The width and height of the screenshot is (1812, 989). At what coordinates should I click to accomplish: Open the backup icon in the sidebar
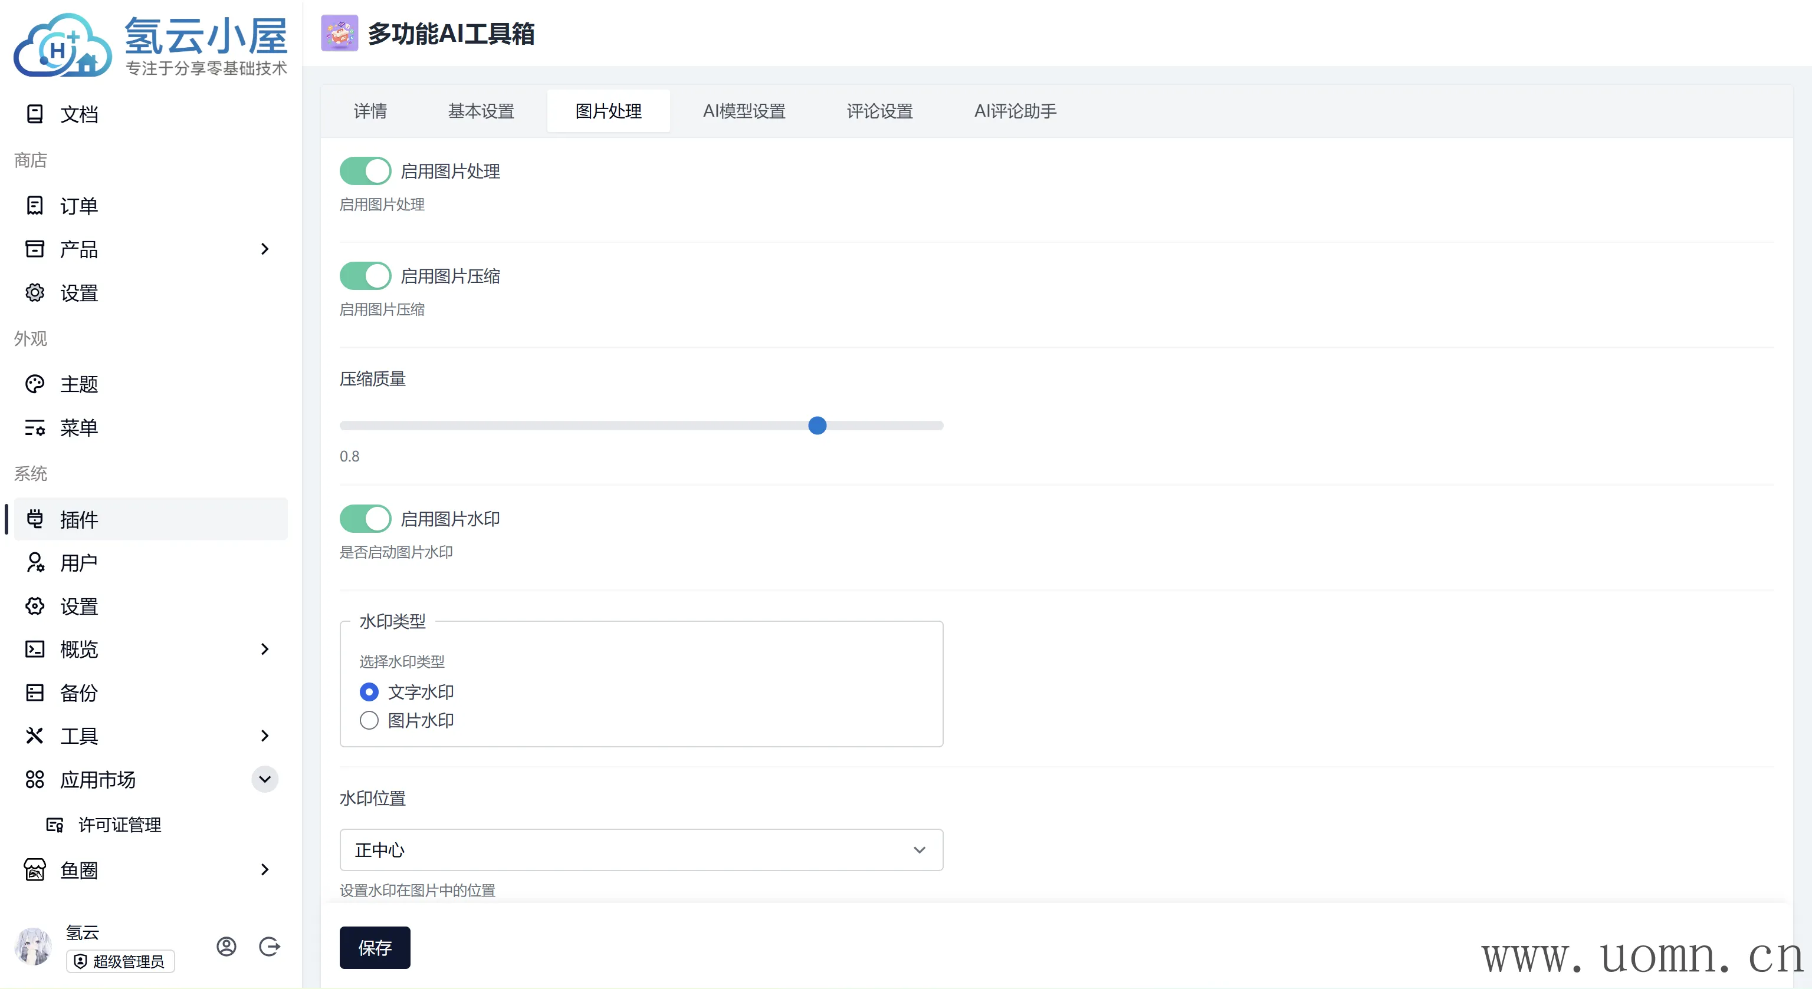pos(34,693)
